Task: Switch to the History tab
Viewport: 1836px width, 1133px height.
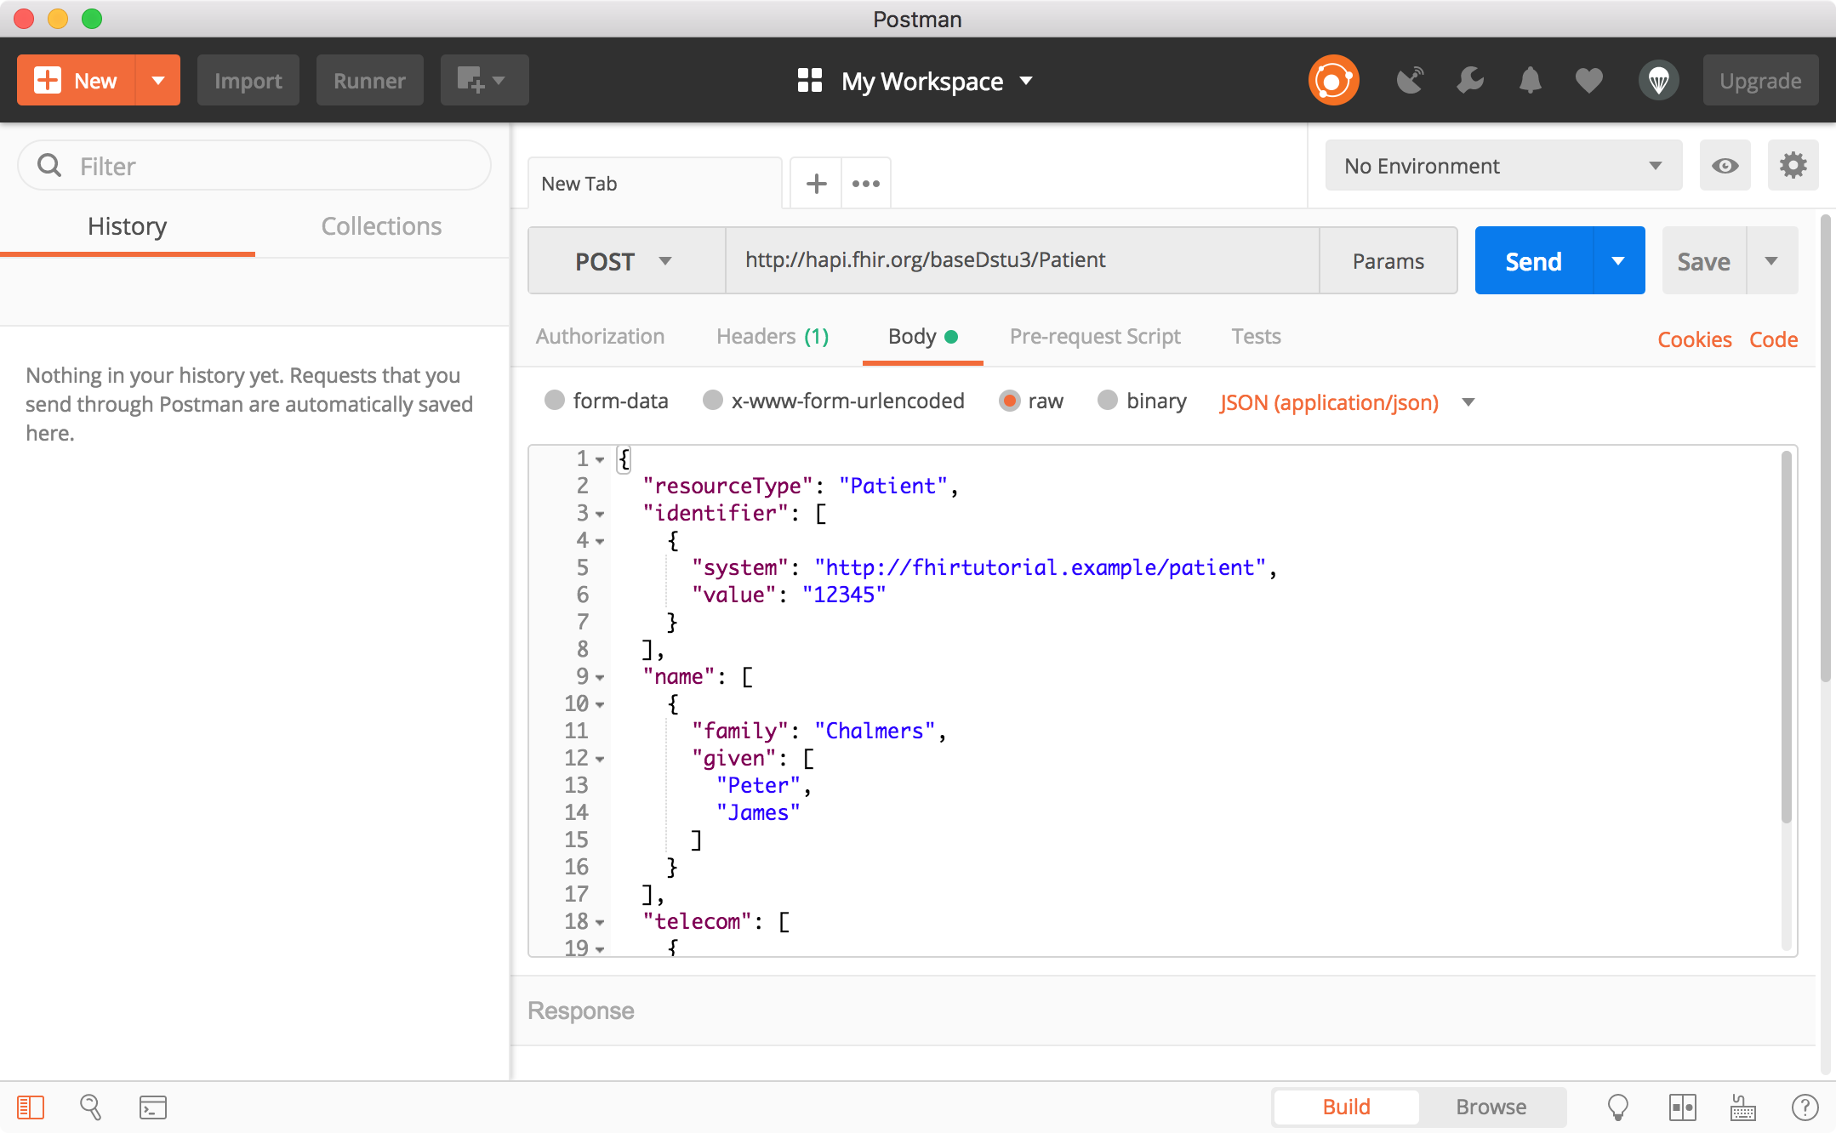Action: [x=128, y=225]
